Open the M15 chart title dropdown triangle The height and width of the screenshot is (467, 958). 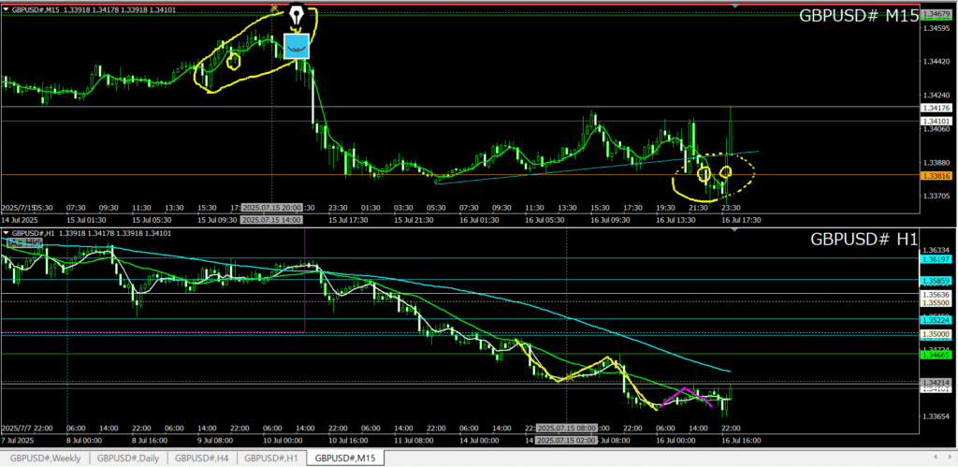click(7, 9)
